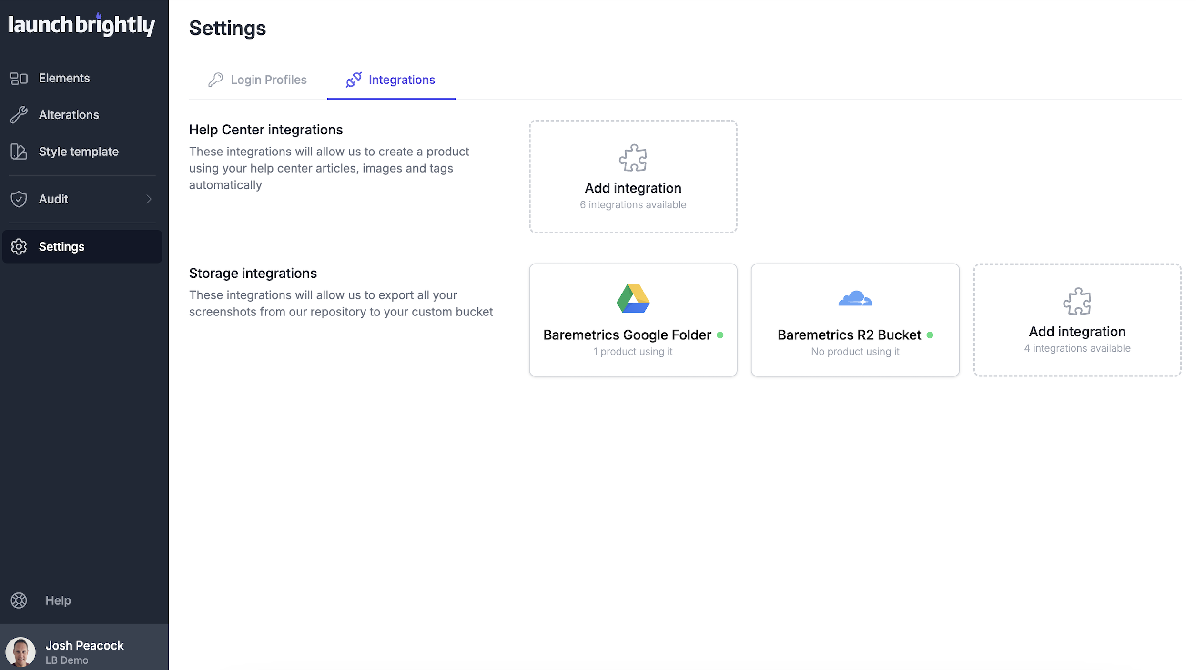This screenshot has height=670, width=1196.
Task: Click the Cloudflare cloud logo icon
Action: coord(855,299)
